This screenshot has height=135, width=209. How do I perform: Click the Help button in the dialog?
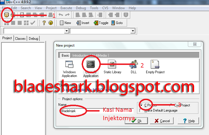[188, 121]
